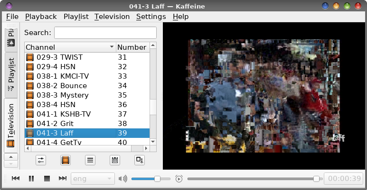Open the program guide calendar button
Viewport: 367px width, 190px height.
(x=115, y=160)
